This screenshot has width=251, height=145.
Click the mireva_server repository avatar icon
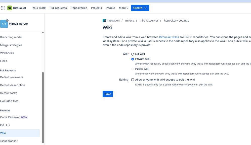pyautogui.click(x=4, y=24)
